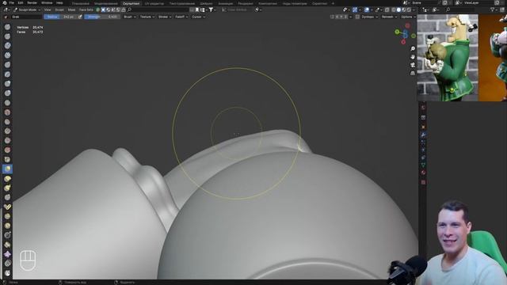Open Modifiers wrench tab in Properties
Image resolution: width=507 pixels, height=285 pixels.
[x=423, y=135]
